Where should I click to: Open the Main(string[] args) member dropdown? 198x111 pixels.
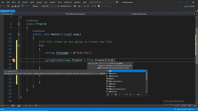pos(163,14)
